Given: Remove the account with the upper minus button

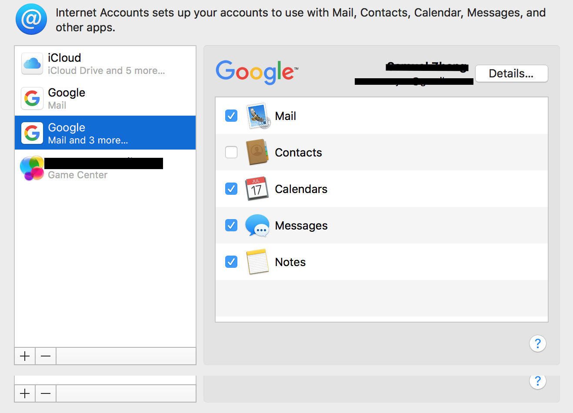Looking at the screenshot, I should coord(46,356).
